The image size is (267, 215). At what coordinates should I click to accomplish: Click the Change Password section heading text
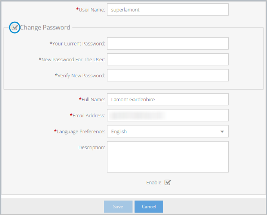[x=45, y=28]
